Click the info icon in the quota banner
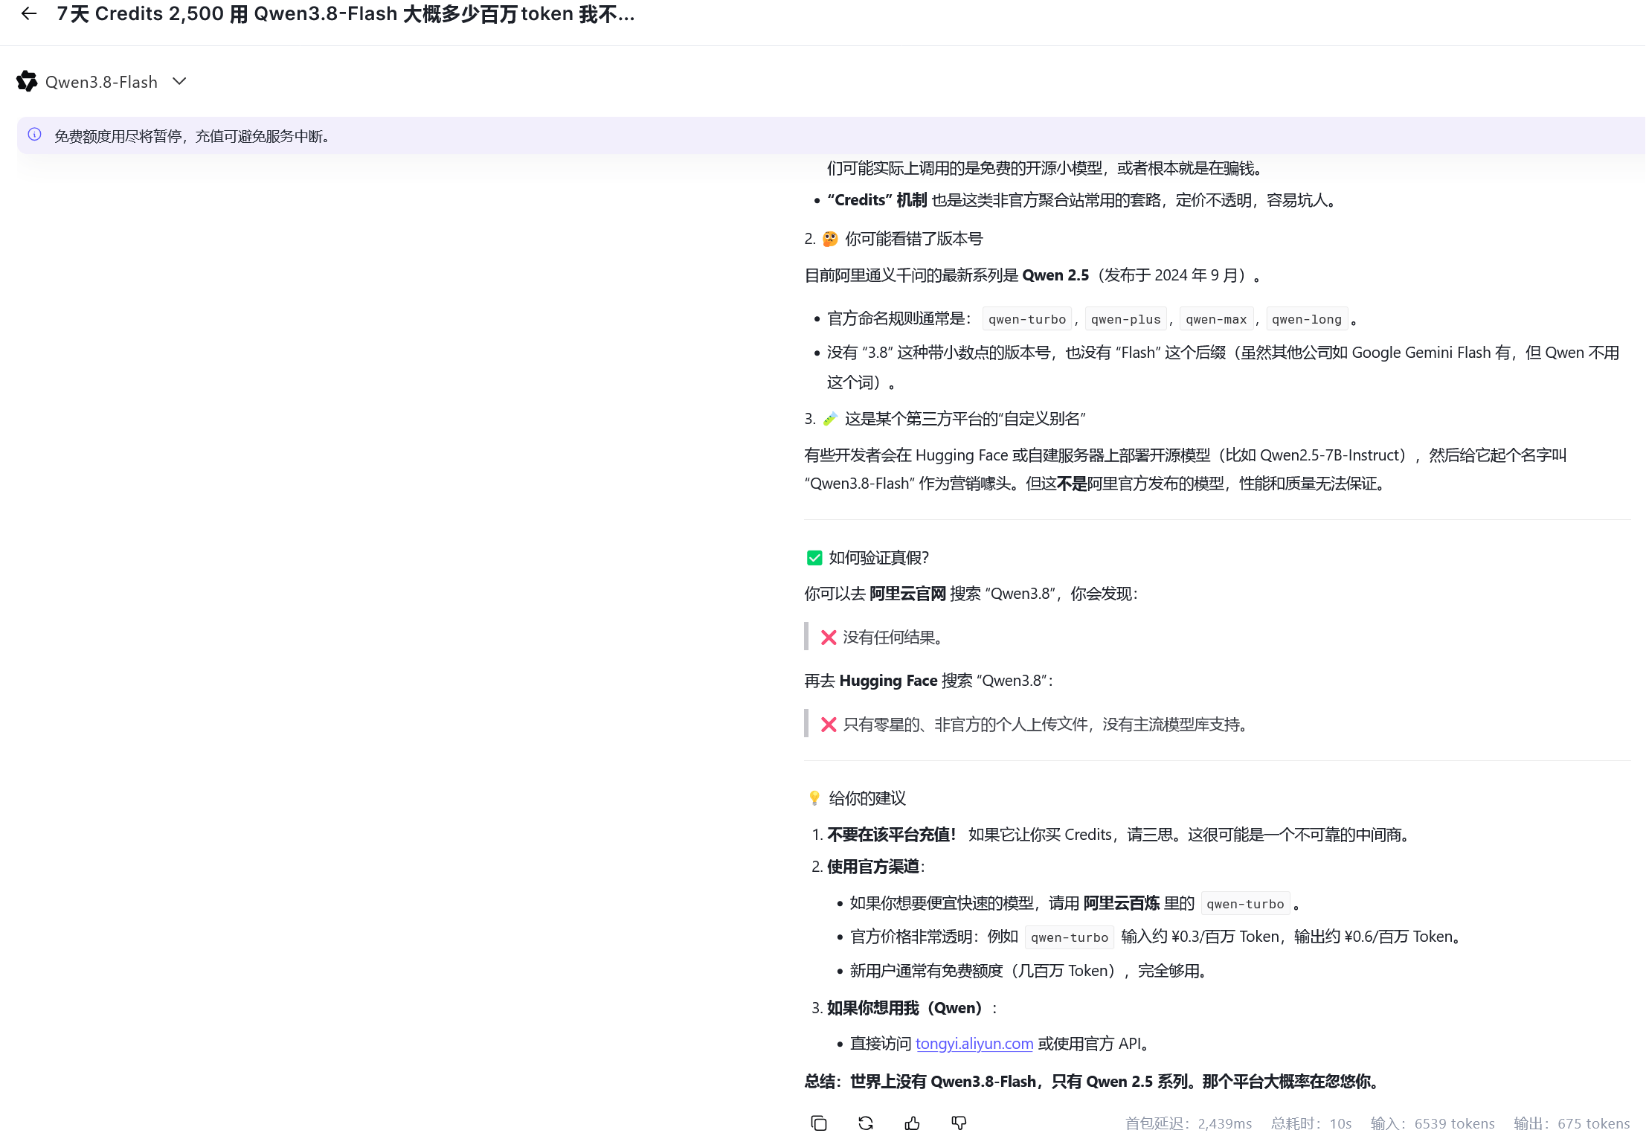The width and height of the screenshot is (1646, 1133). coord(34,135)
